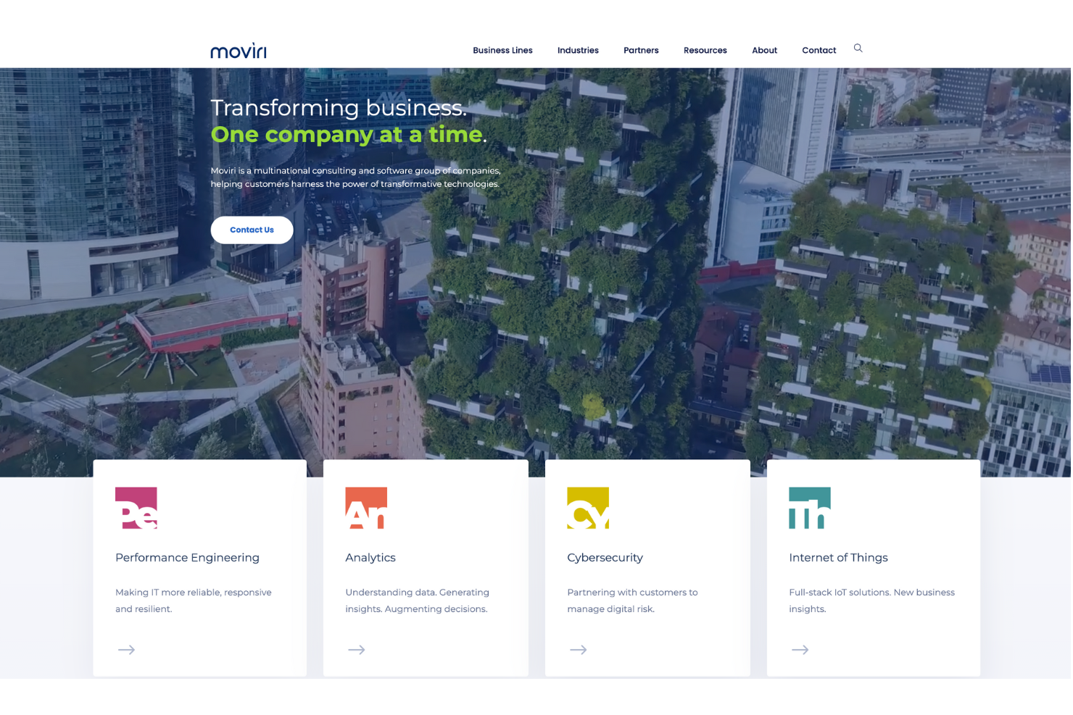Click the arrow under Internet of Things
The height and width of the screenshot is (715, 1073).
(x=800, y=650)
